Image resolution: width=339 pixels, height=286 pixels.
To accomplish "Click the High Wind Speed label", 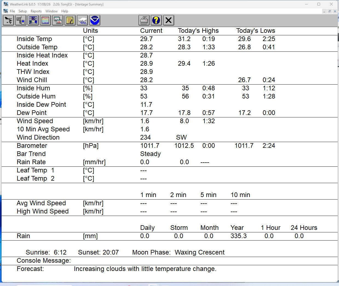I will pyautogui.click(x=43, y=211).
